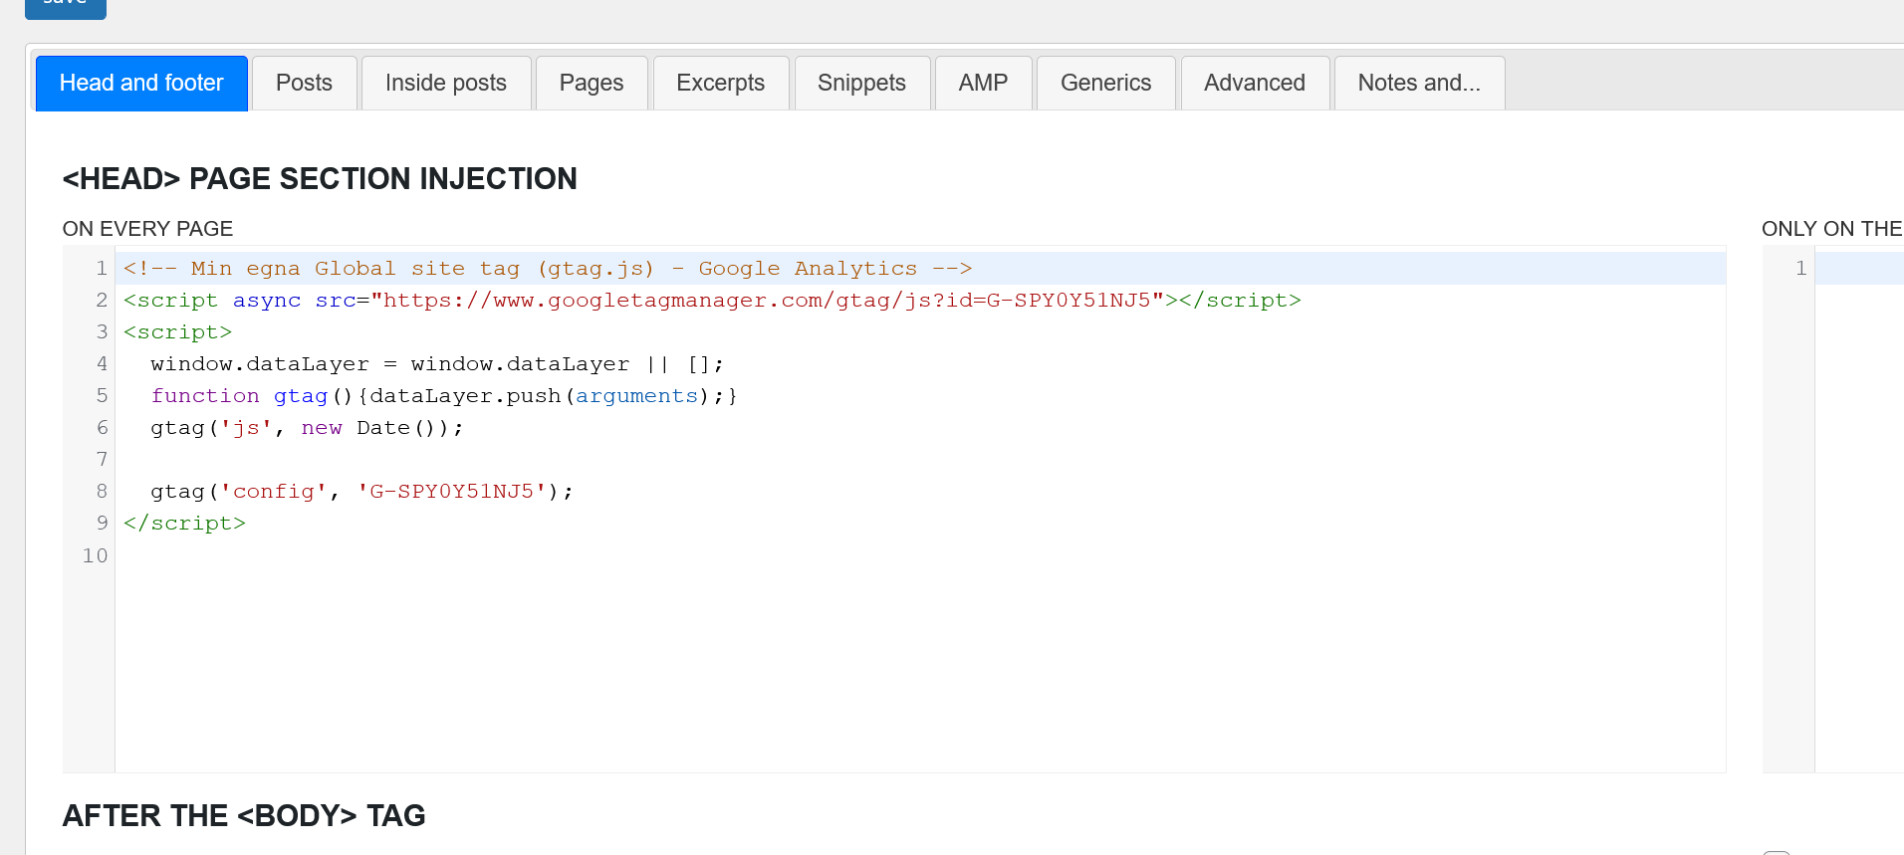
Task: Click the closing </script> tag line
Action: pyautogui.click(x=185, y=524)
